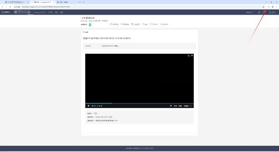Mute the video with the speaker icon

[171, 106]
